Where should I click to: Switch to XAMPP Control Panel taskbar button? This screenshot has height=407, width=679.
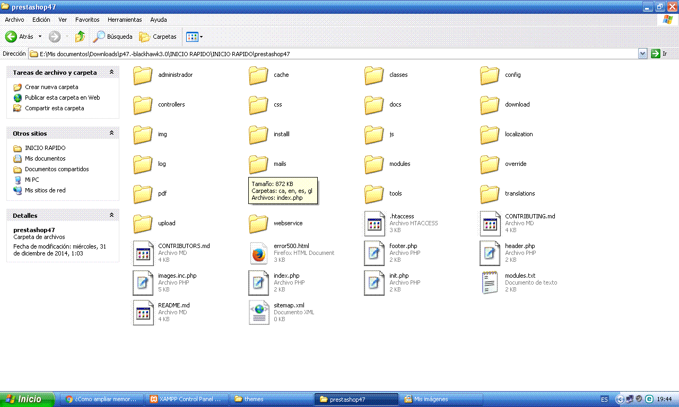click(186, 399)
